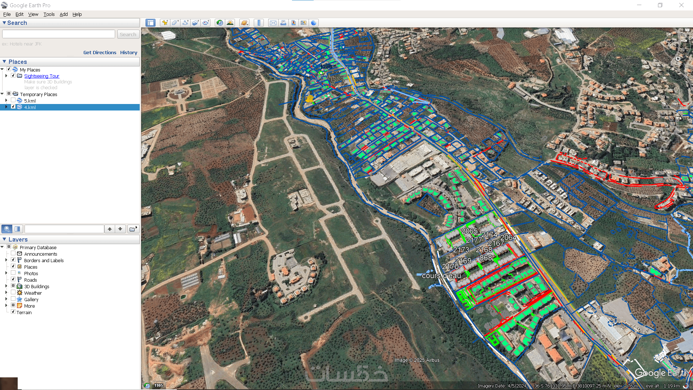Enable the 5.kml layer checkbox
The image size is (693, 390).
(13, 100)
